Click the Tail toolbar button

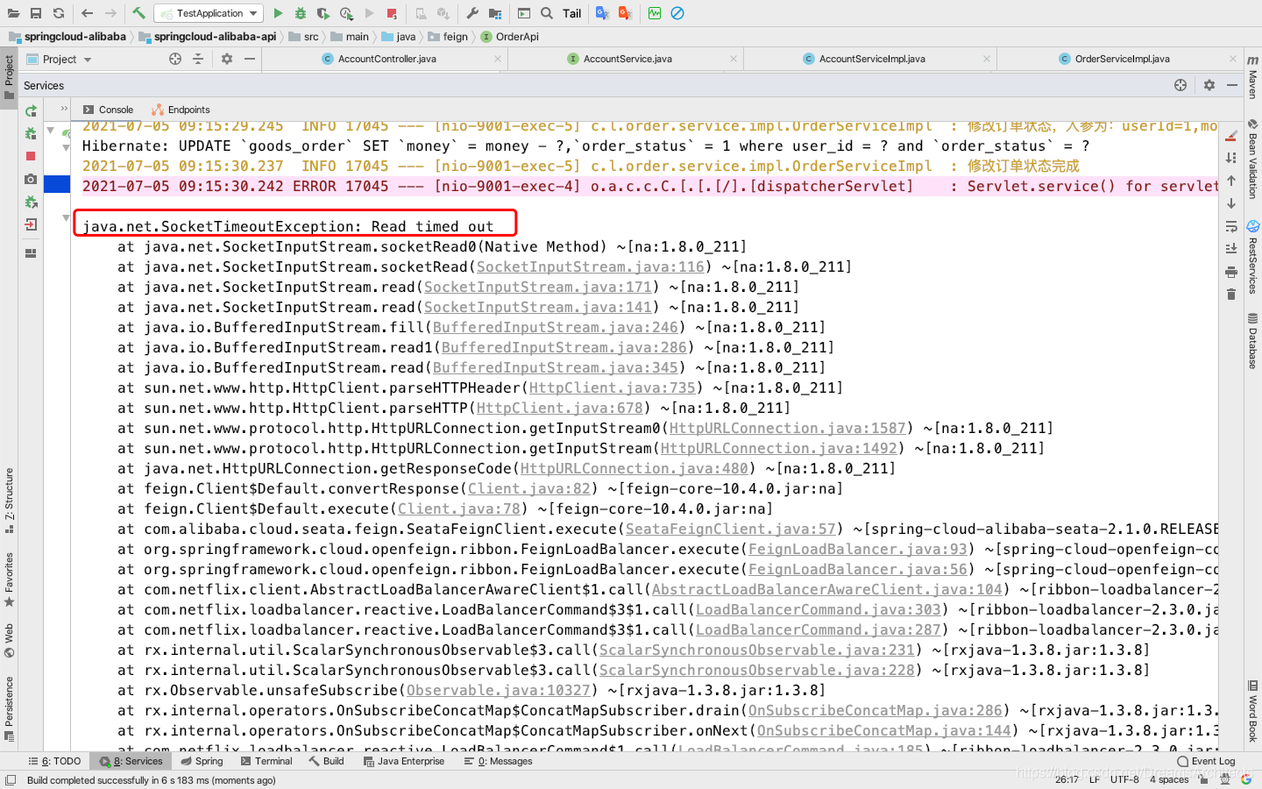(x=571, y=13)
